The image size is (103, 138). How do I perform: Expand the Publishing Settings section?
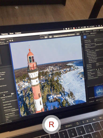pos(10,109)
